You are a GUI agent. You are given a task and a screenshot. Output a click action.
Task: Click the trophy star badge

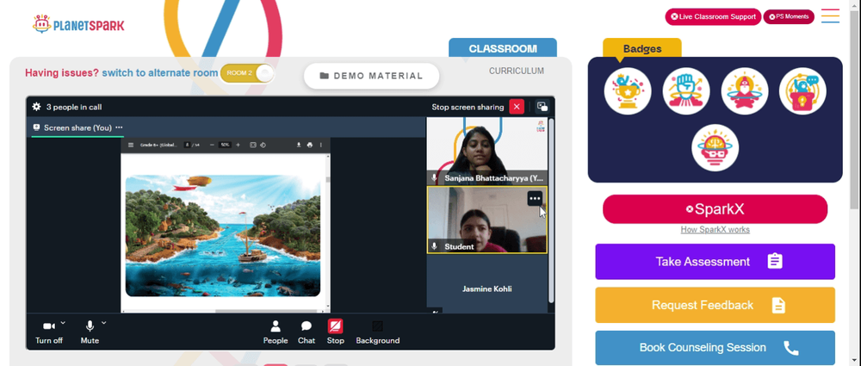[x=628, y=91]
